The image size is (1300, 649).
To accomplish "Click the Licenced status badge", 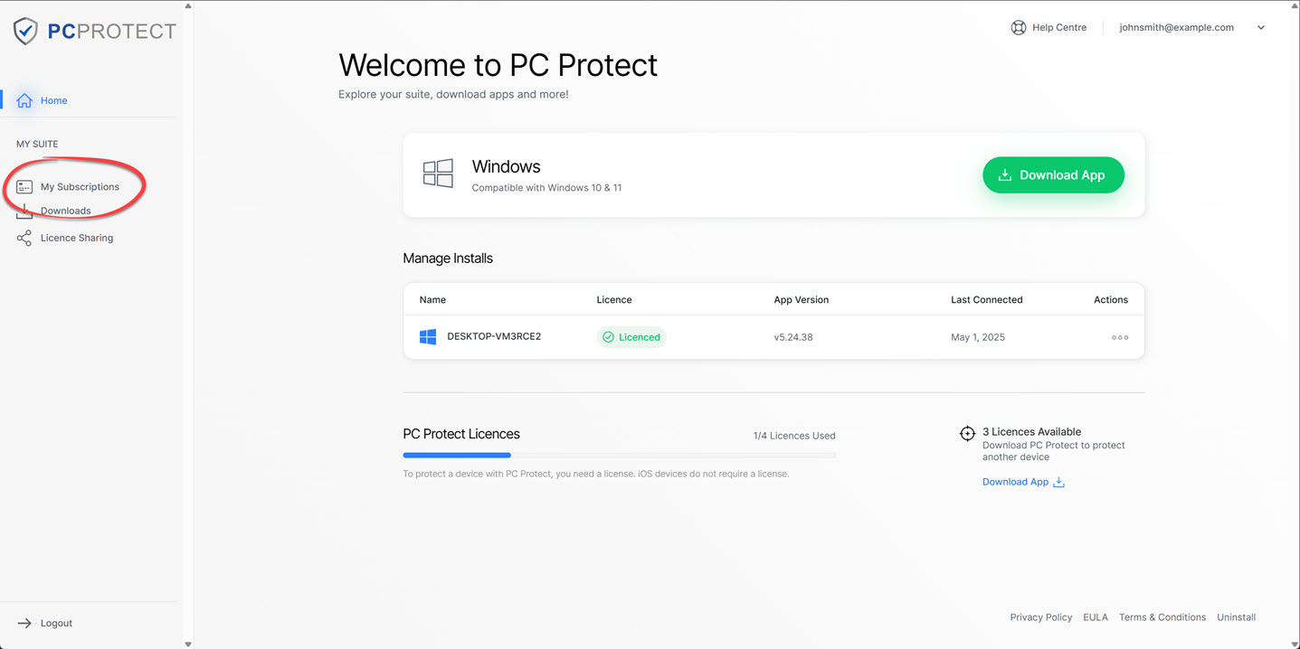I will (x=631, y=337).
